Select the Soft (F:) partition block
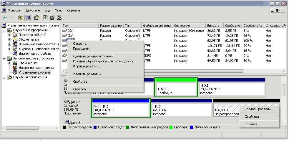The image size is (289, 143). [x=121, y=108]
